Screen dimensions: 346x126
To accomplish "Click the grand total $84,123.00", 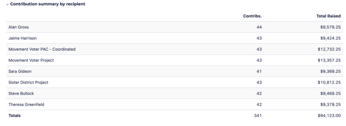I will point(329,115).
